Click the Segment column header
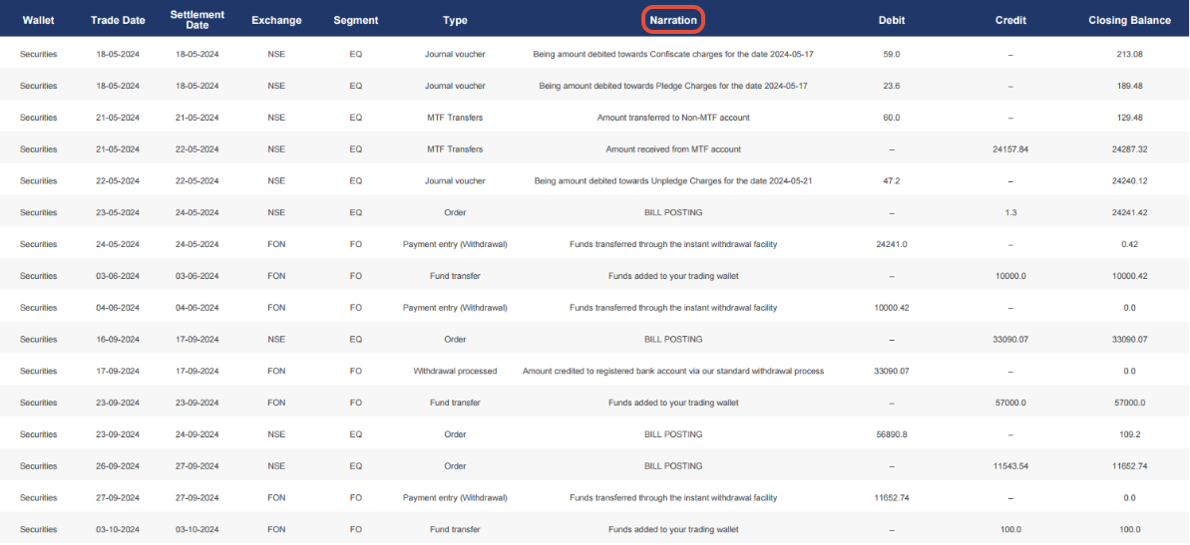 point(355,20)
